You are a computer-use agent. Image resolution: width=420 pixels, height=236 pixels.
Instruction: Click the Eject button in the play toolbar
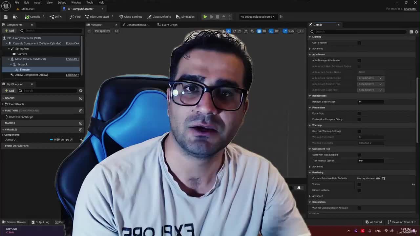point(224,17)
